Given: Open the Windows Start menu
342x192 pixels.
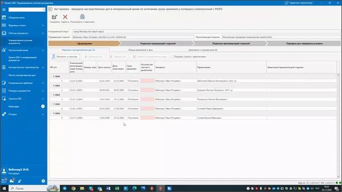Looking at the screenshot, I should coord(4,188).
